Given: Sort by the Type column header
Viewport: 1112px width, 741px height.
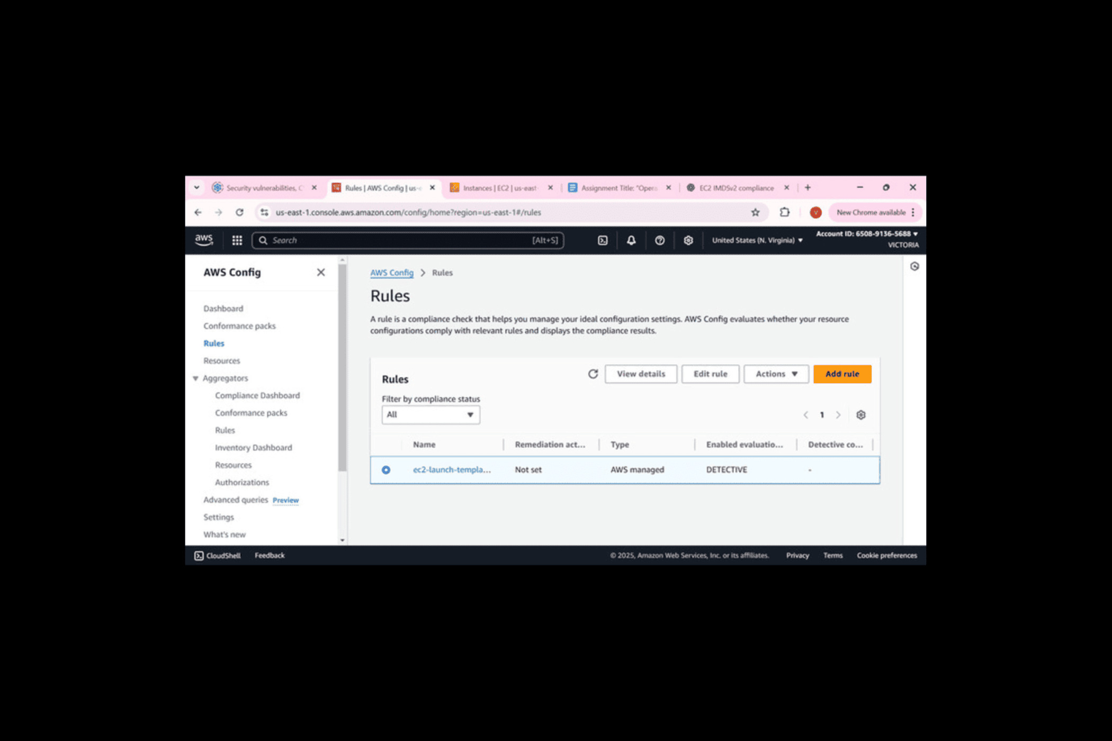Looking at the screenshot, I should click(620, 445).
